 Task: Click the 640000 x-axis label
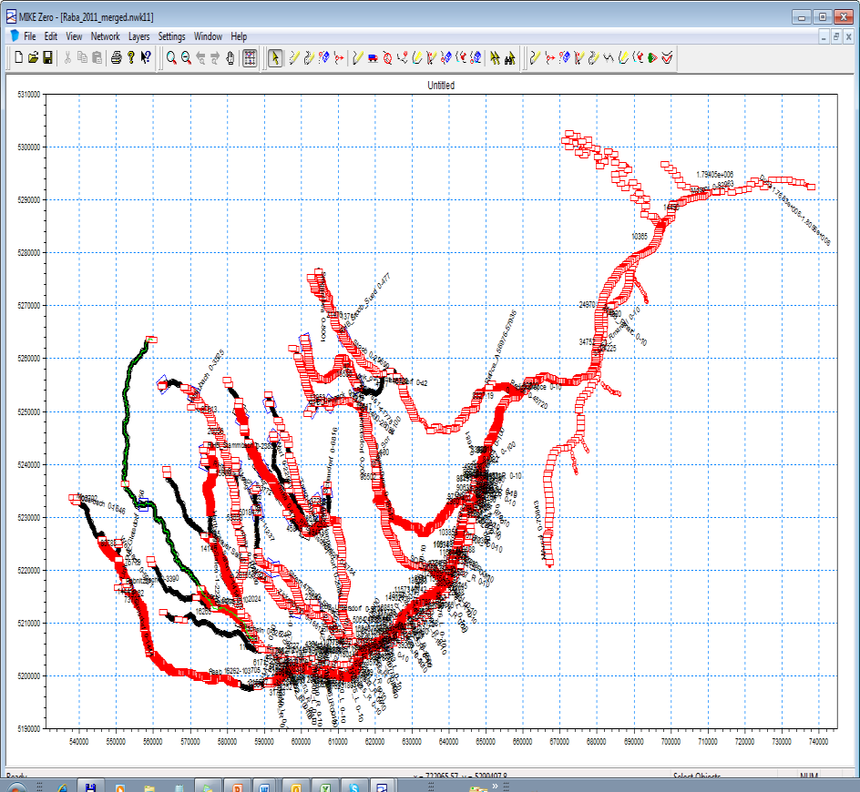click(x=448, y=741)
